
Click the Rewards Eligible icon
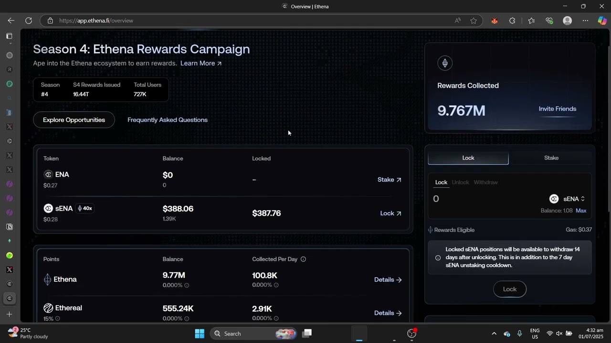pos(430,230)
